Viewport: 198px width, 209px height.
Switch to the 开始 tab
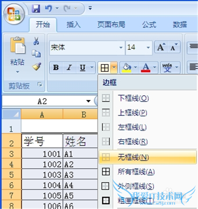tap(43, 25)
